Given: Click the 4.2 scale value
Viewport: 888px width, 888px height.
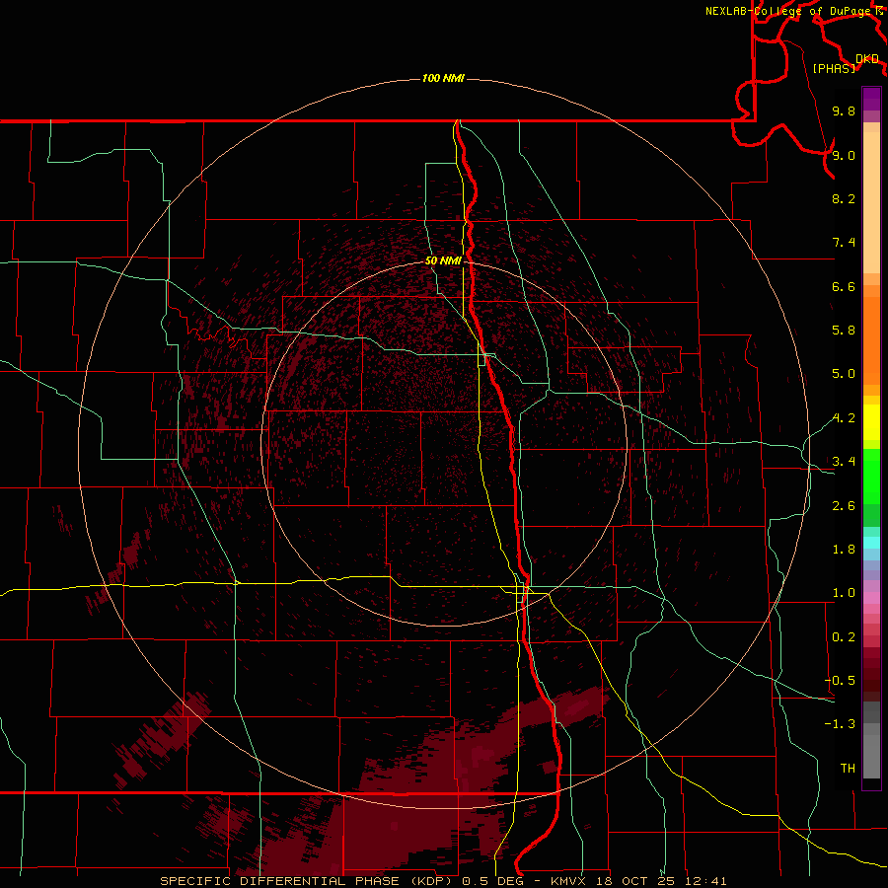Looking at the screenshot, I should [844, 418].
